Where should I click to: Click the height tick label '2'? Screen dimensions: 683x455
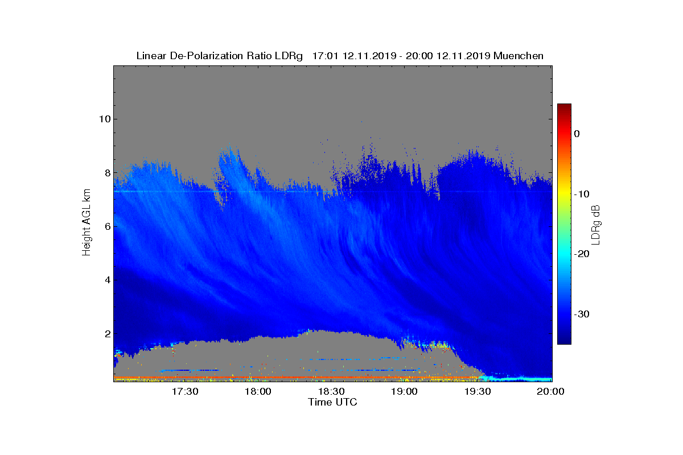click(x=107, y=334)
